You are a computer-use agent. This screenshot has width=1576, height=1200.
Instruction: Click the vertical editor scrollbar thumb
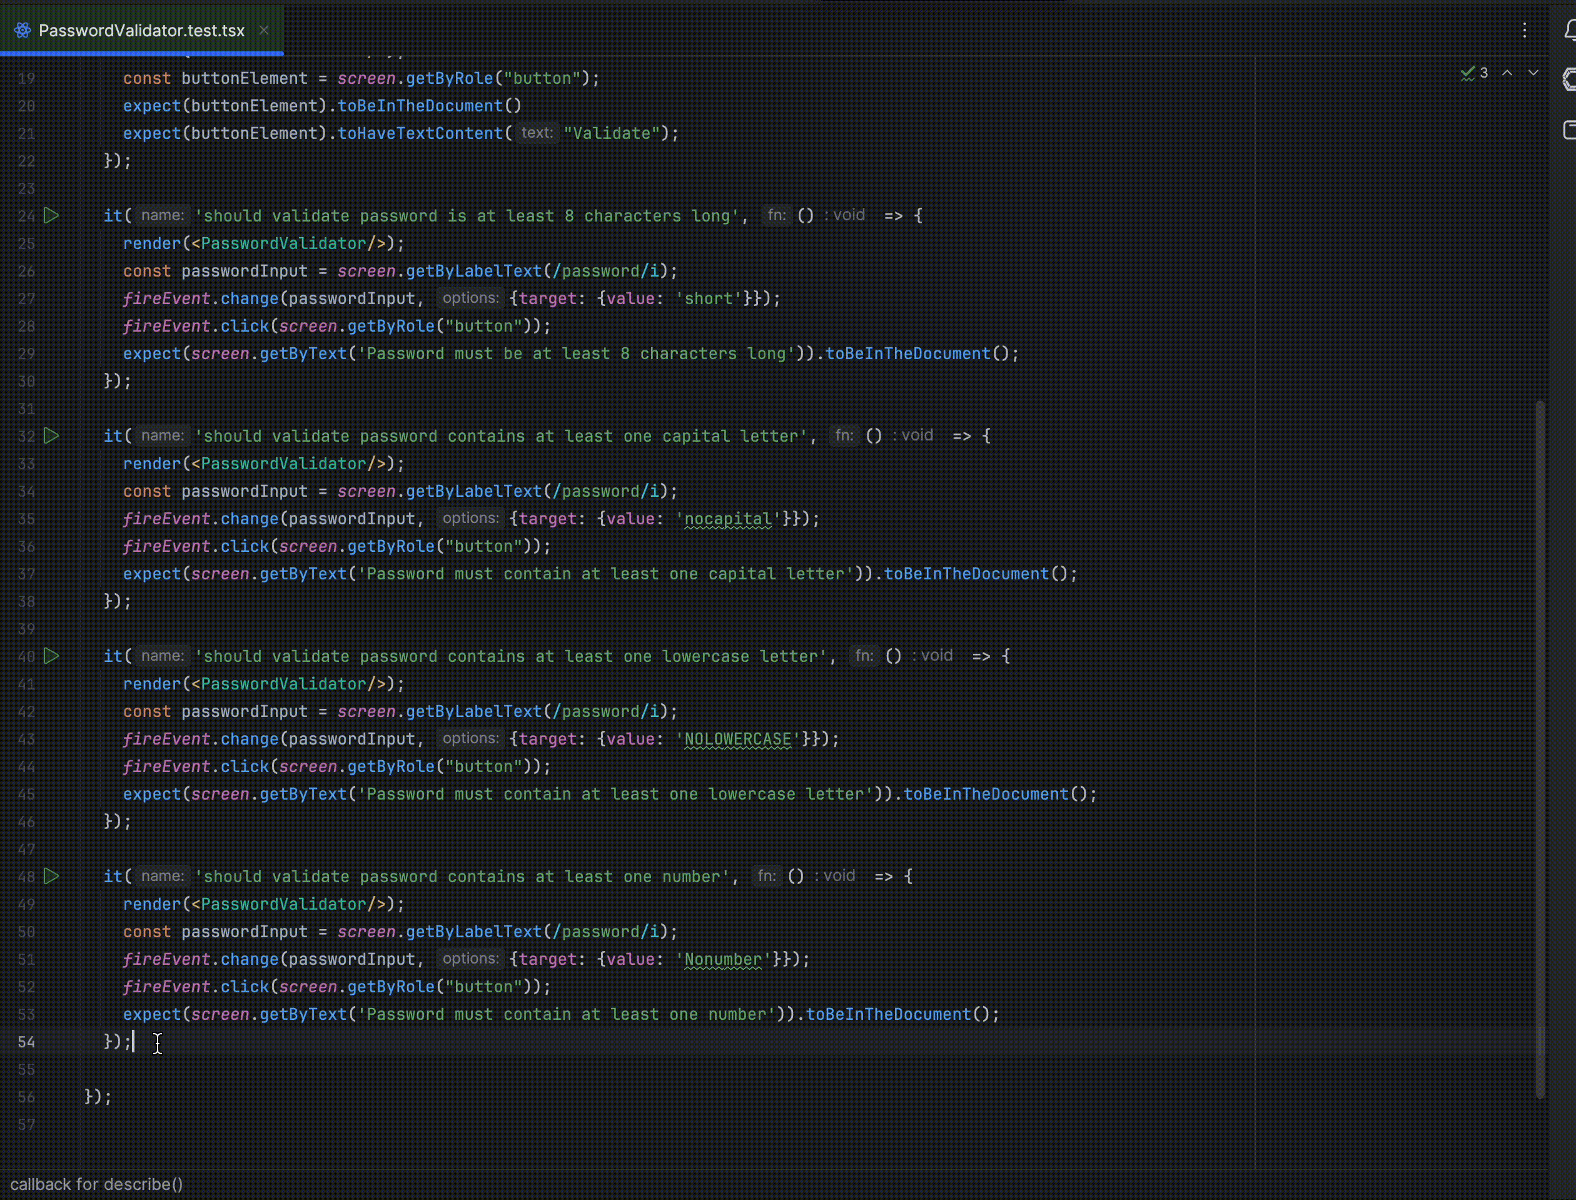[x=1540, y=750]
